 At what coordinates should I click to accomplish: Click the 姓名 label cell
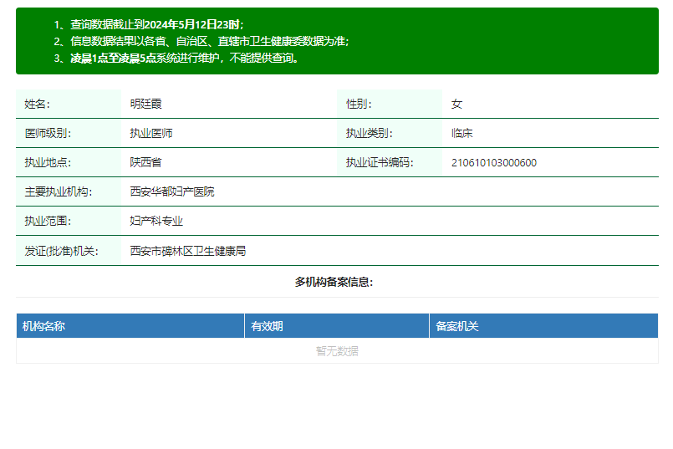[x=69, y=104]
